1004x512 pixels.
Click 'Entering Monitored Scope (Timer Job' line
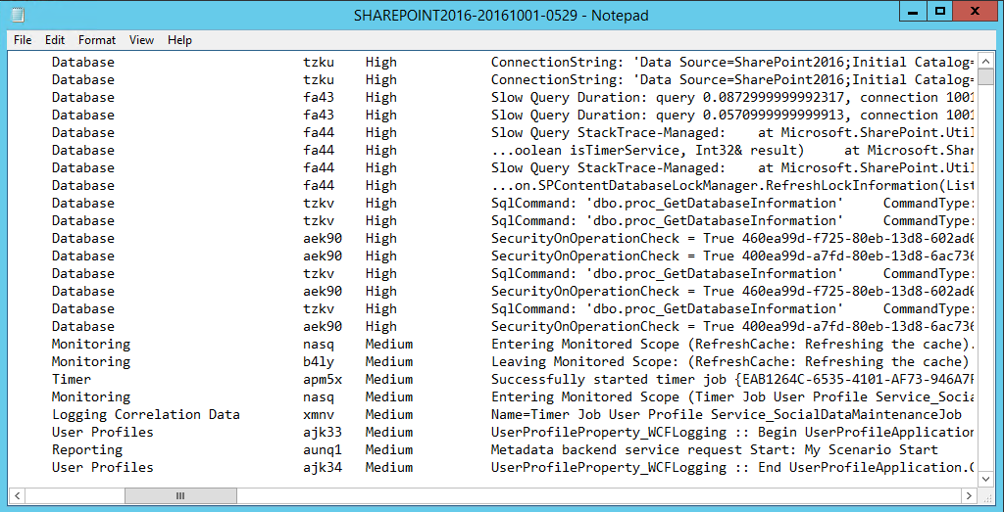coord(732,396)
